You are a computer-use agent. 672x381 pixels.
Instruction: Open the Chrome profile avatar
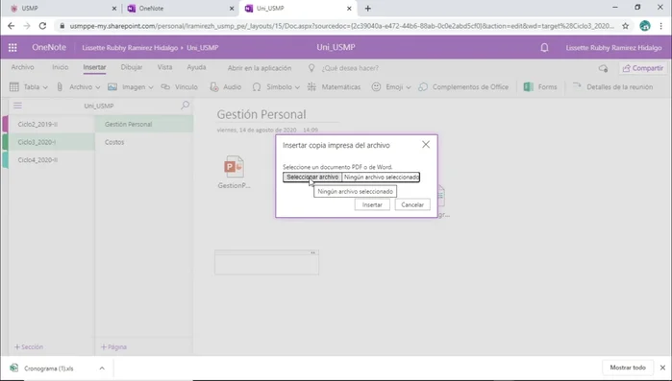644,26
